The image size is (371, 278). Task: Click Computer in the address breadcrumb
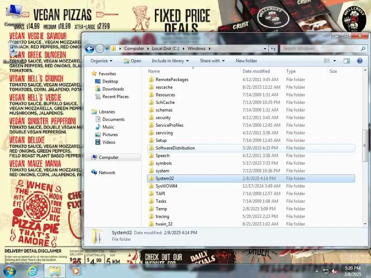pyautogui.click(x=134, y=49)
